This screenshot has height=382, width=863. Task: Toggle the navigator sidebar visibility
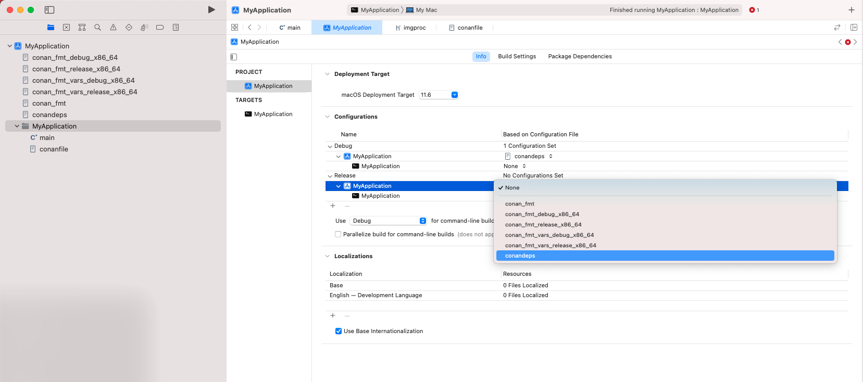click(49, 10)
